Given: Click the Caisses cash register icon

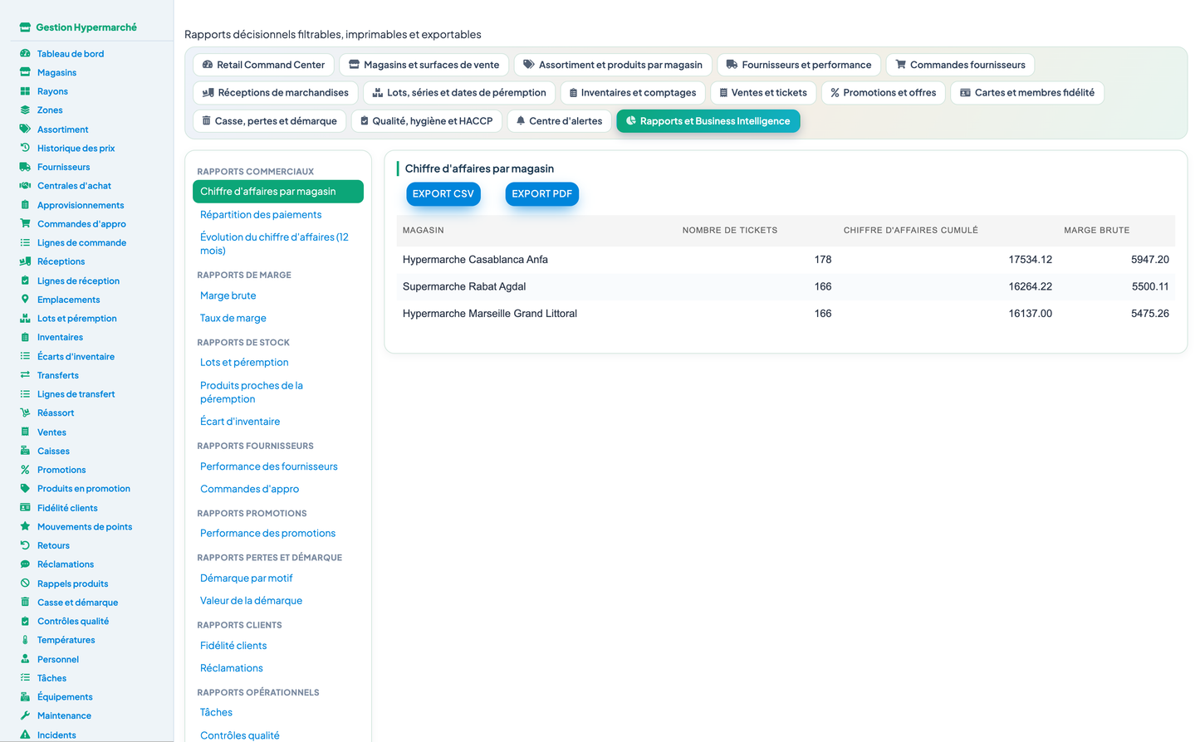Looking at the screenshot, I should pos(25,451).
